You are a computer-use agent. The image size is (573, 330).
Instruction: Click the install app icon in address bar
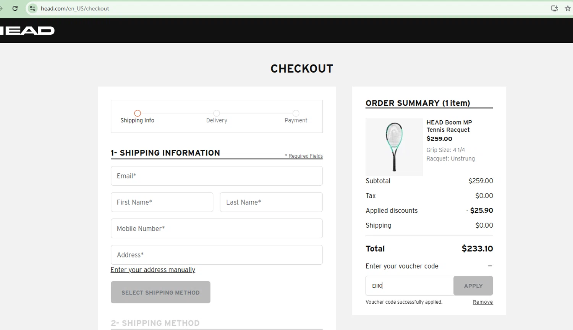click(x=555, y=8)
